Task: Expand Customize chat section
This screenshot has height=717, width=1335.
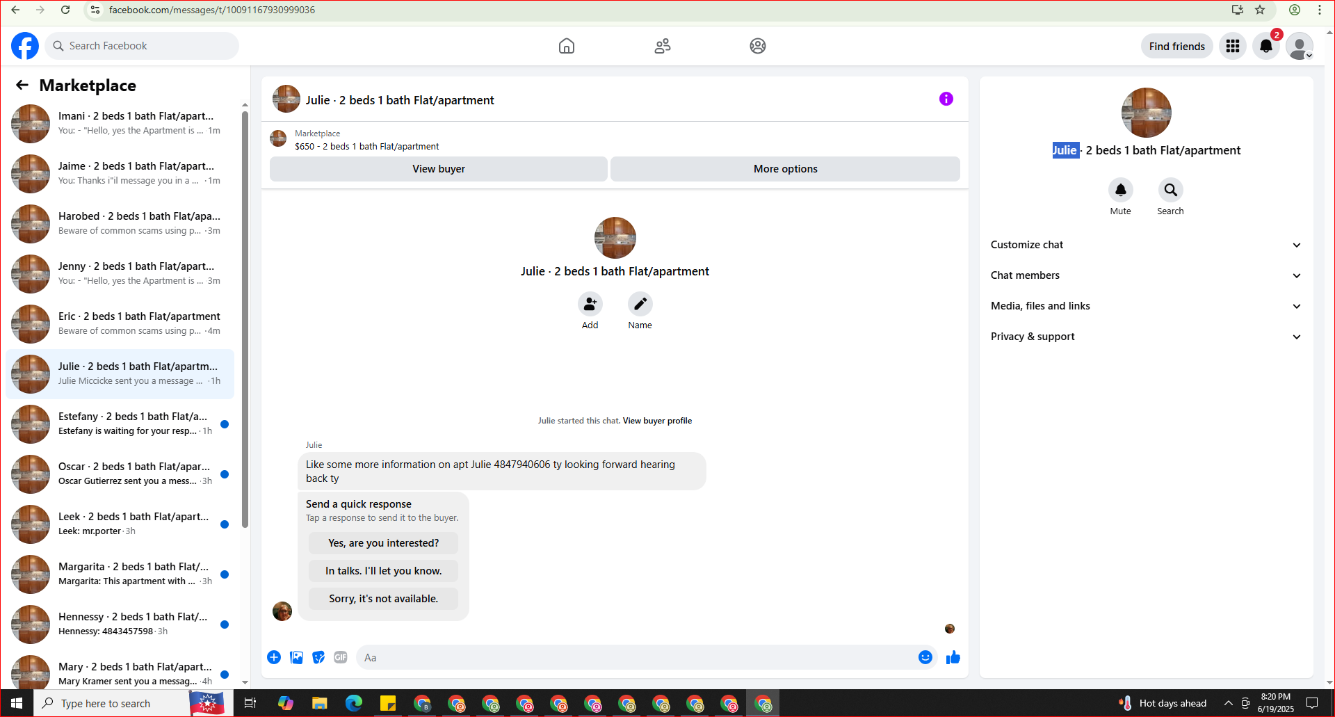Action: tap(1146, 245)
